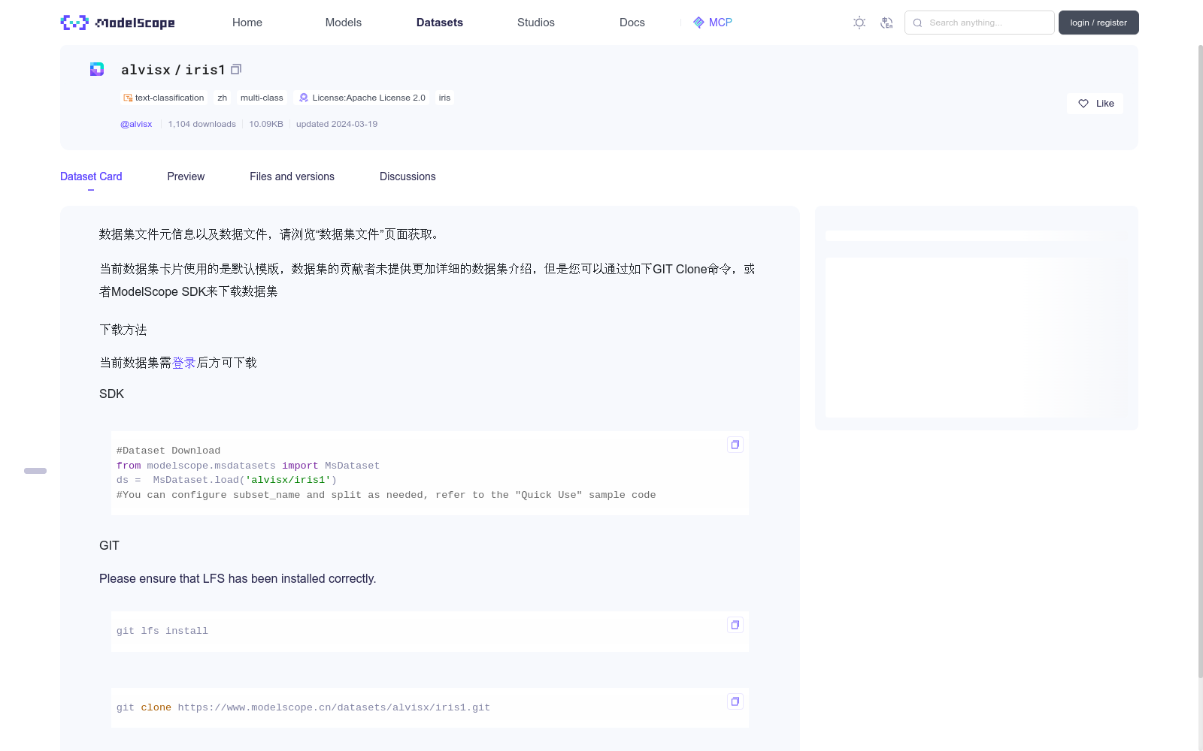Open the Discussions tab
Image resolution: width=1203 pixels, height=751 pixels.
click(408, 176)
